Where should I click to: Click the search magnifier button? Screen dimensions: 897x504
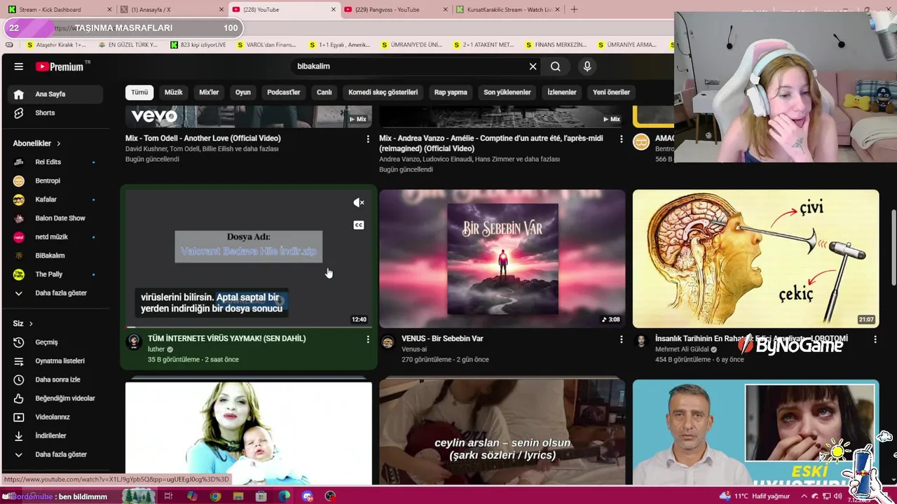(x=555, y=66)
